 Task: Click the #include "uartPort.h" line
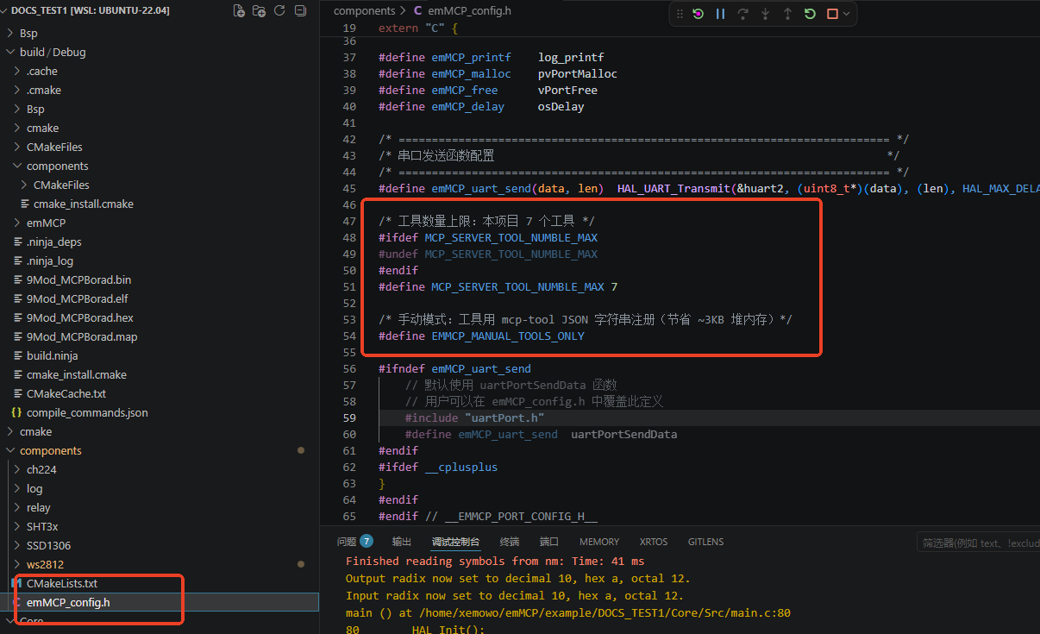point(474,417)
